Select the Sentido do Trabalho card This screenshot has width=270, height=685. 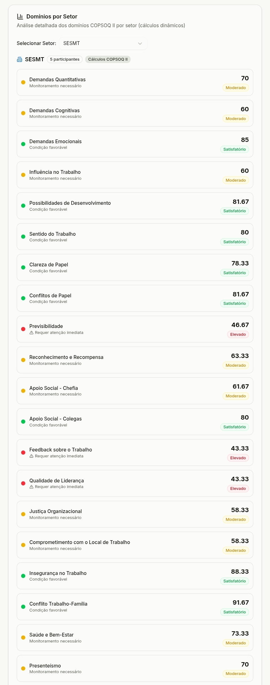(x=135, y=237)
